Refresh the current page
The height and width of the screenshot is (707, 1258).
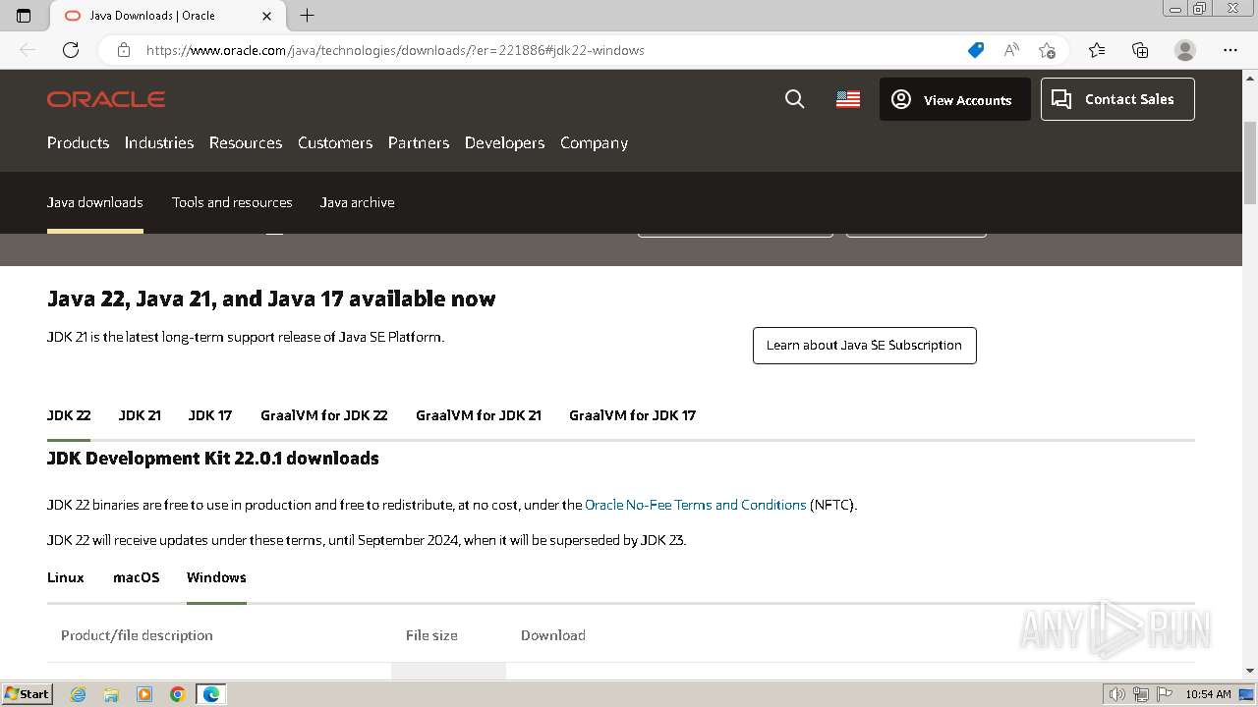pos(71,50)
